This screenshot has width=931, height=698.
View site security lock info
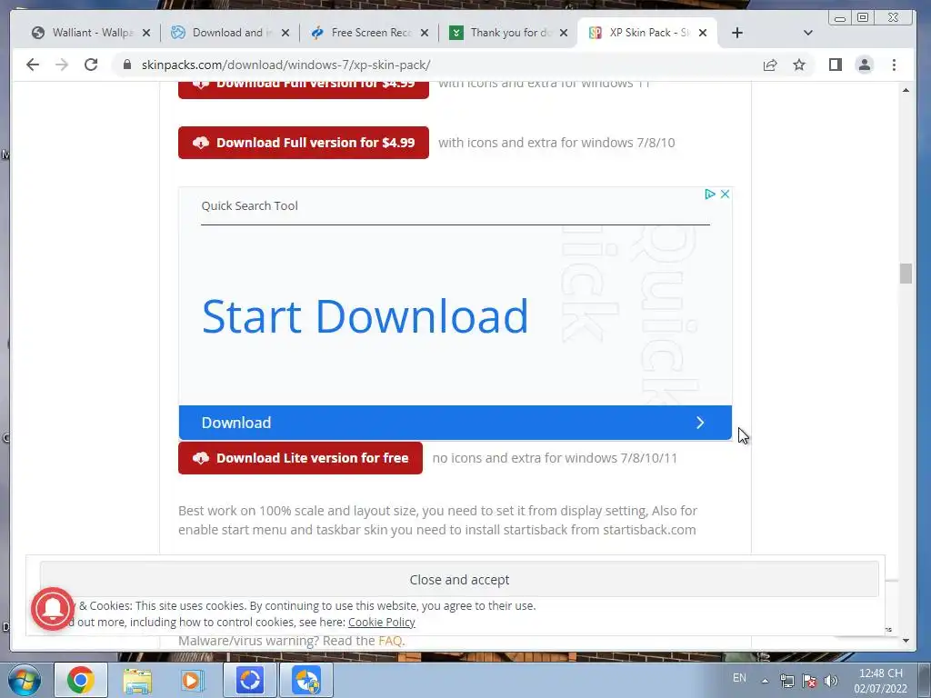pos(127,65)
